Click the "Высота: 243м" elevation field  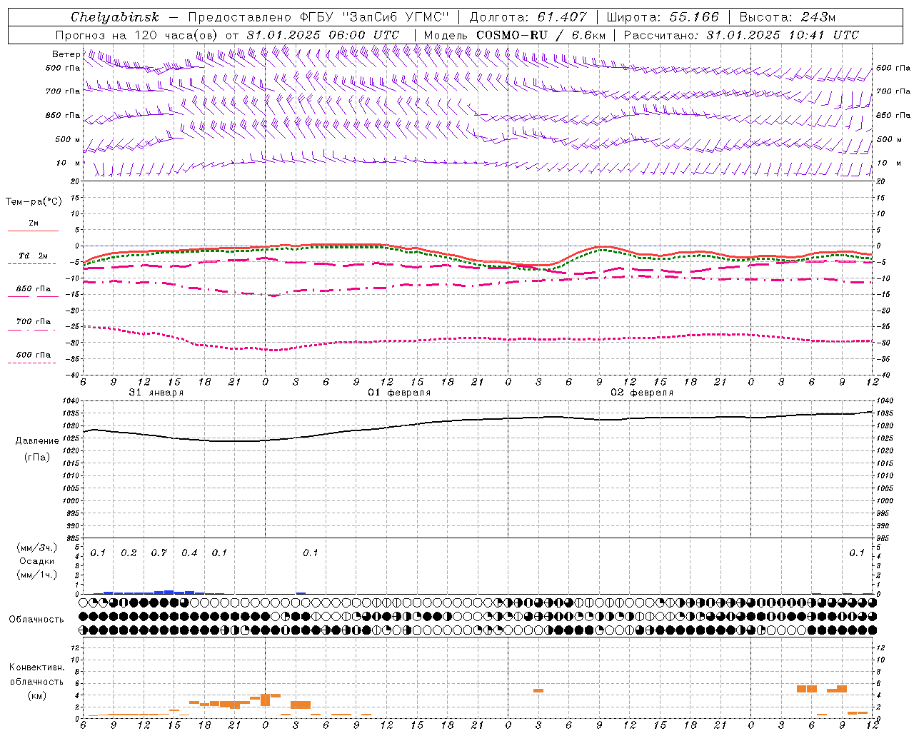point(788,17)
